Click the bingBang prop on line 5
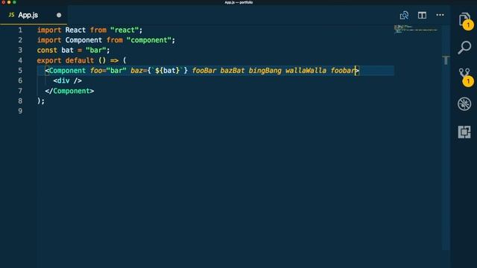Image resolution: width=477 pixels, height=268 pixels. tap(265, 71)
